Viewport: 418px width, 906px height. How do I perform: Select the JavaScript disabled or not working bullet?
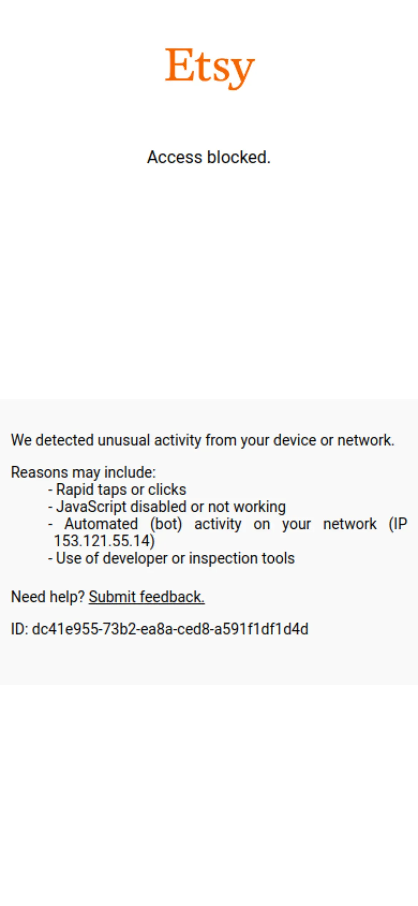coord(167,507)
